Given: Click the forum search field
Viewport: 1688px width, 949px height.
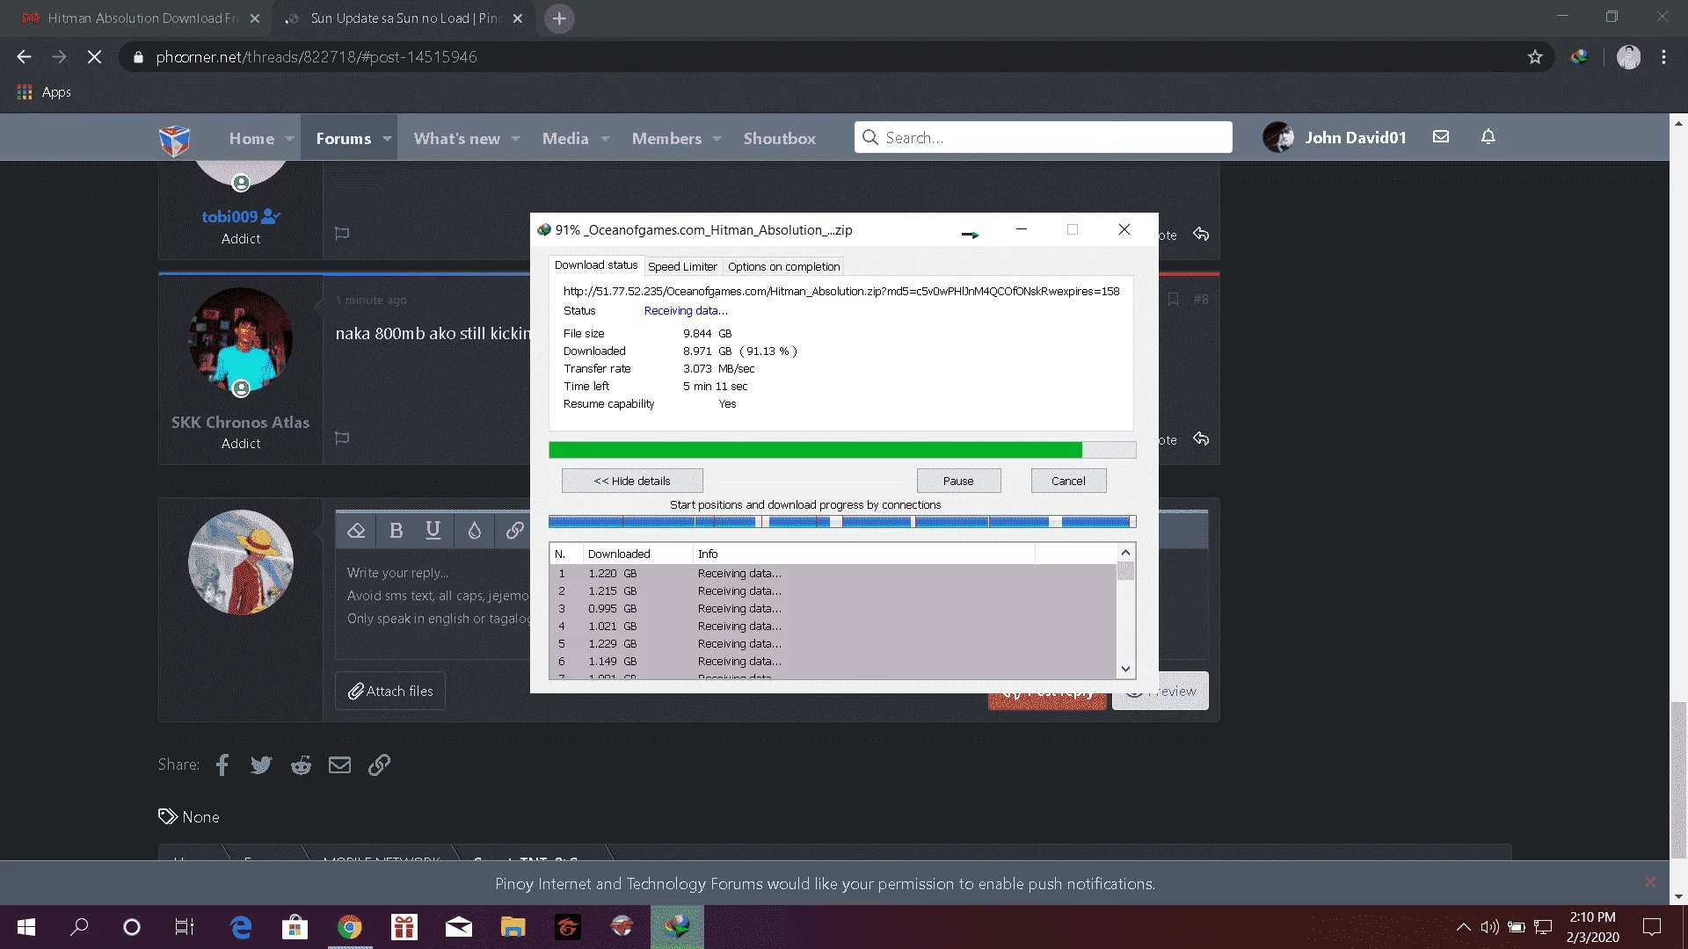Looking at the screenshot, I should pyautogui.click(x=1043, y=137).
